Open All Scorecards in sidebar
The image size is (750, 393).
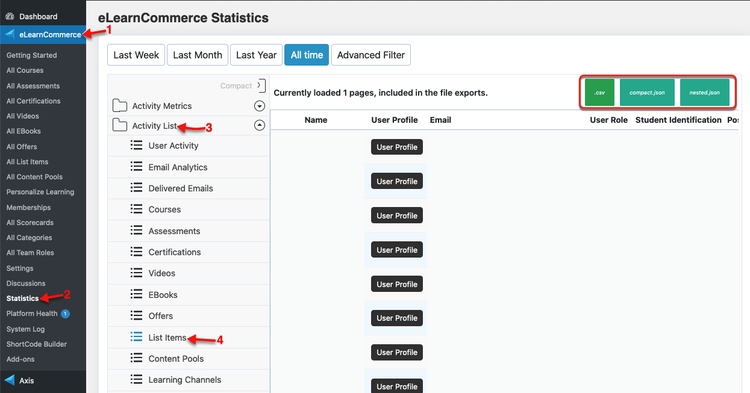(30, 223)
